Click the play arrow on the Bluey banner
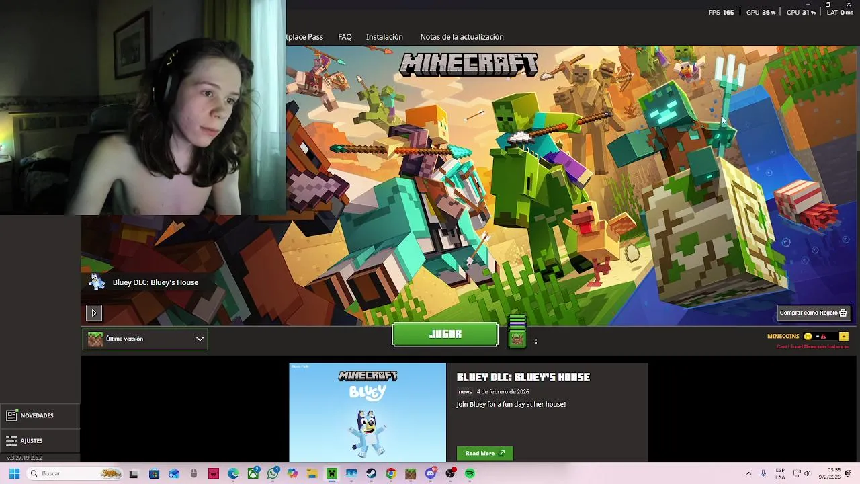 [93, 313]
